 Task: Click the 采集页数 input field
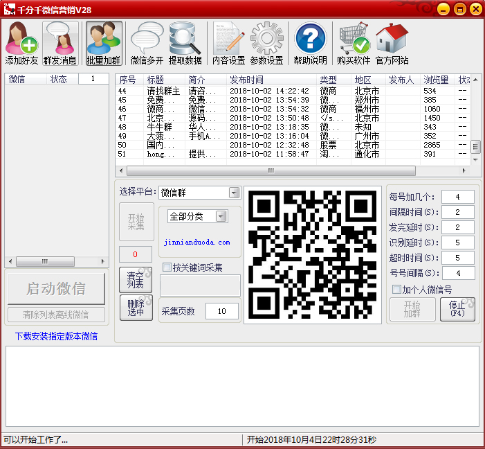222,311
